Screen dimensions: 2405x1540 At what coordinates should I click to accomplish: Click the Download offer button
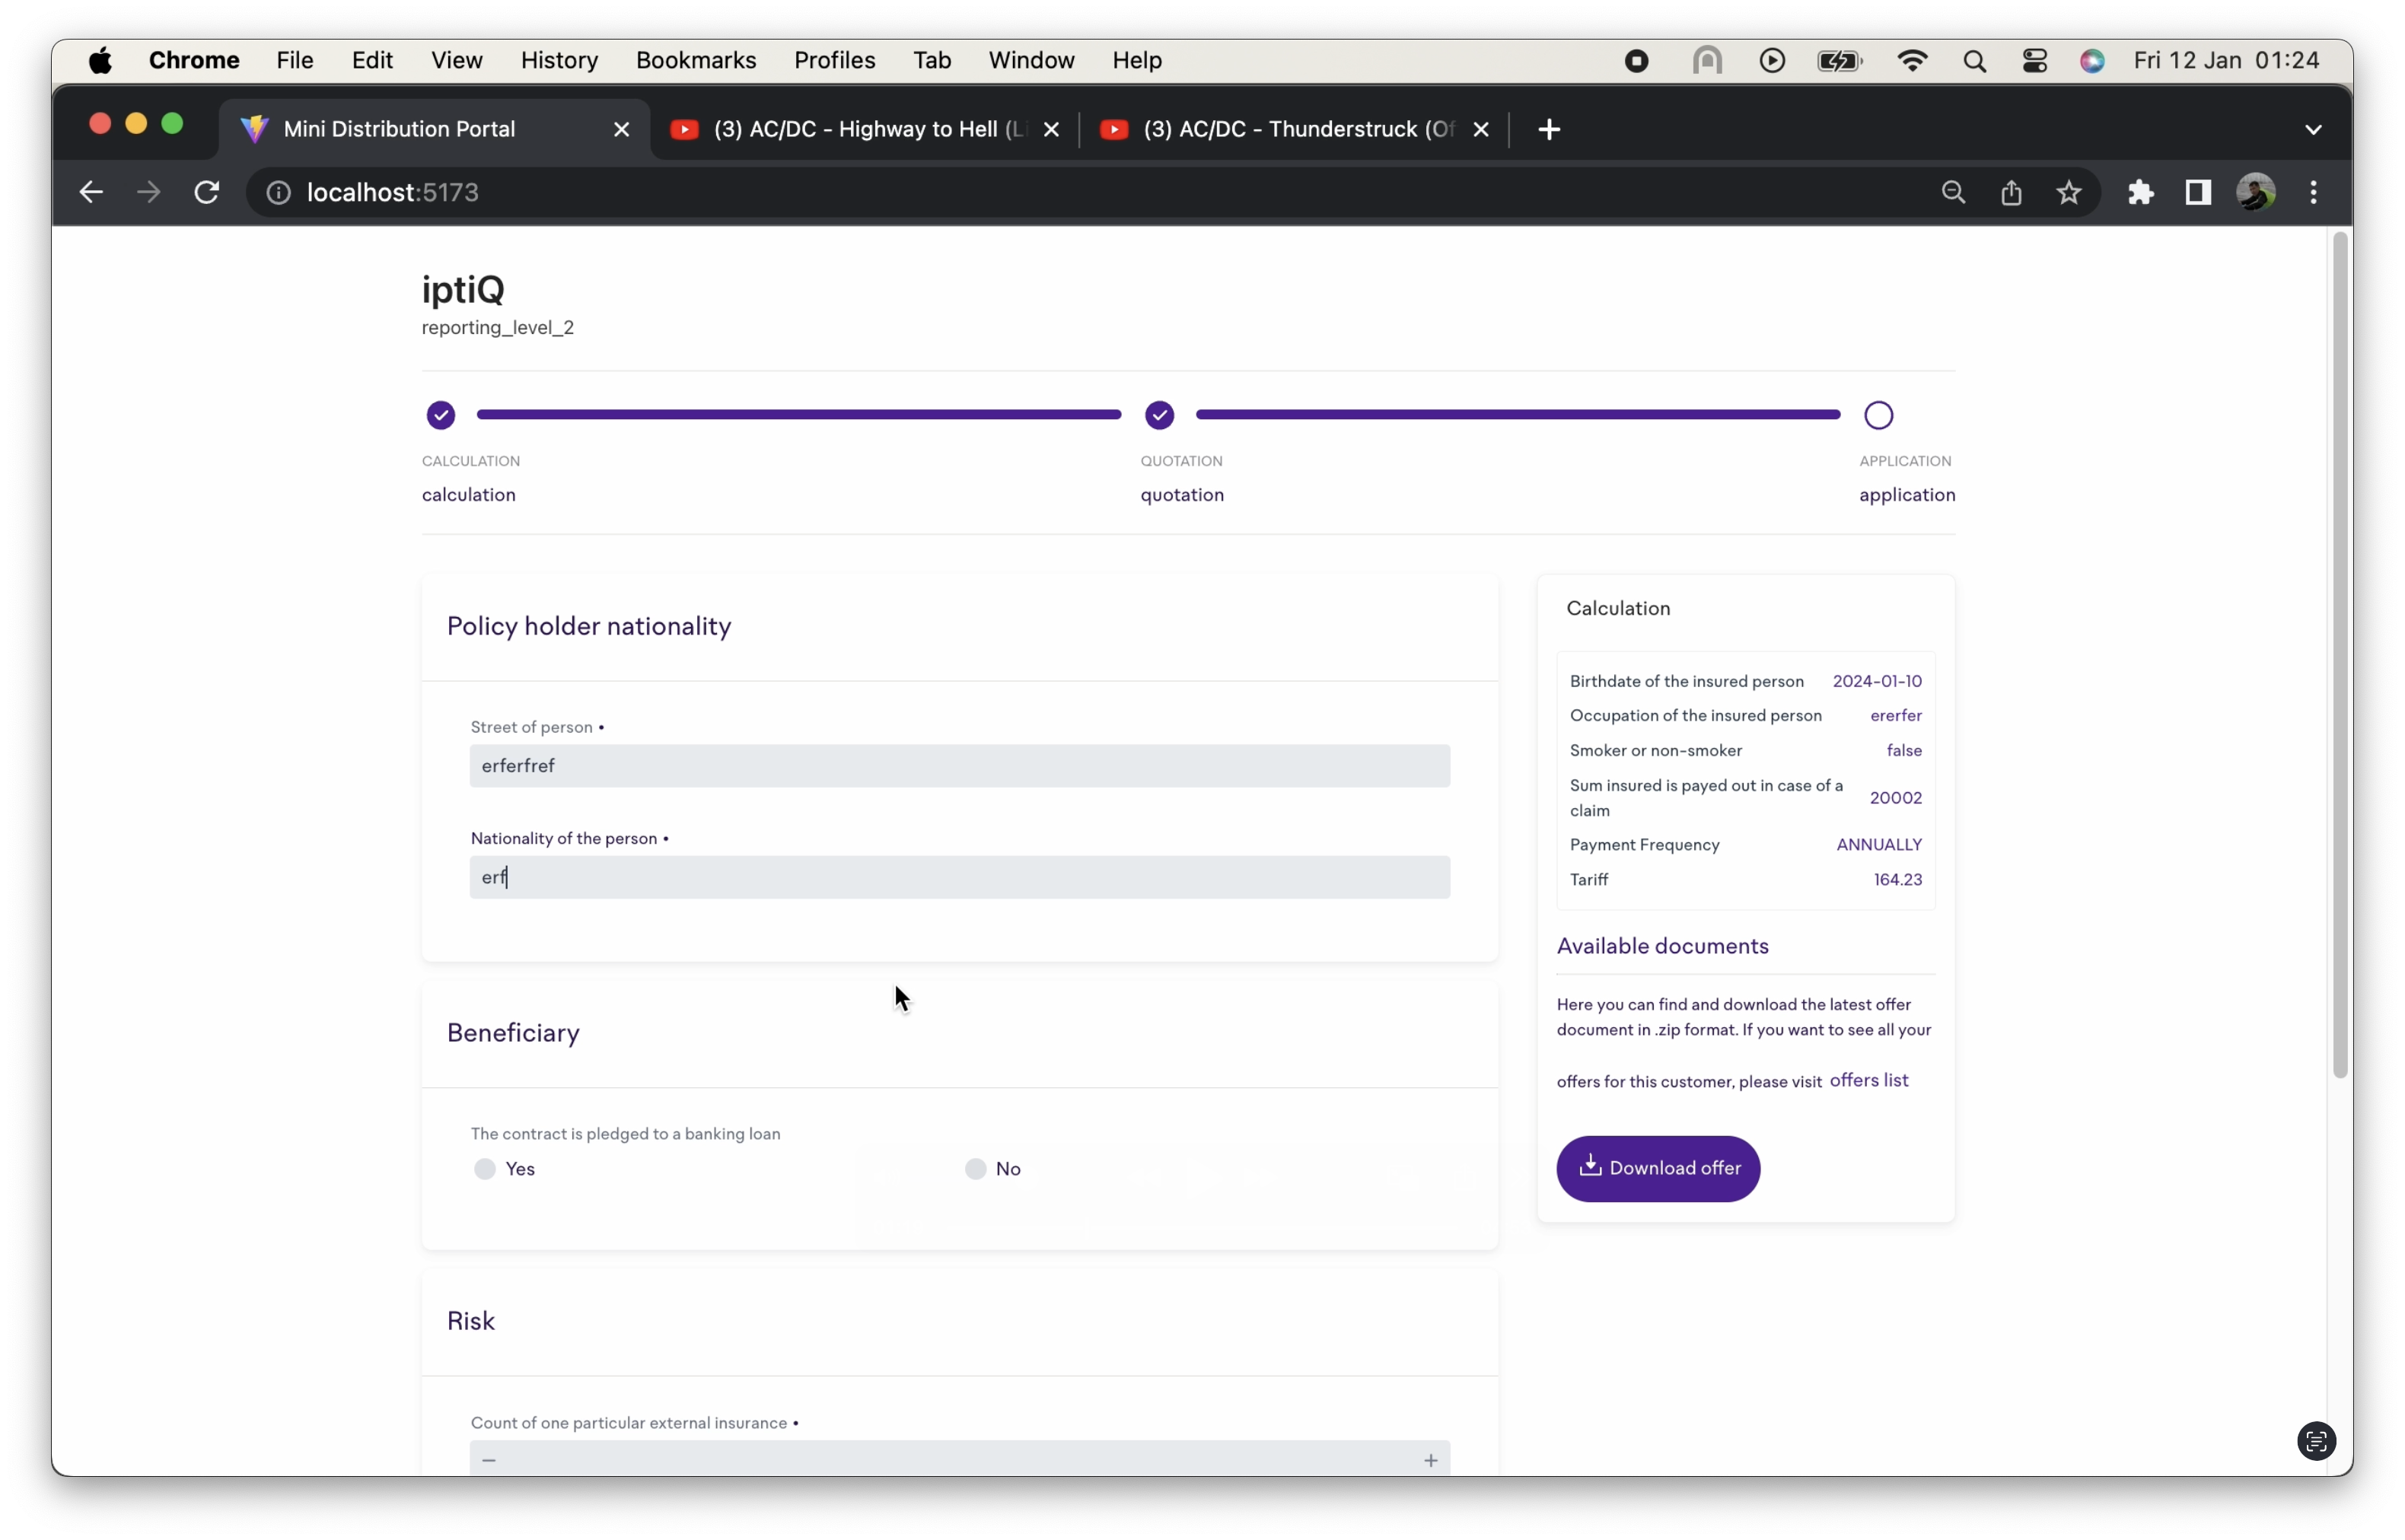click(x=1657, y=1168)
